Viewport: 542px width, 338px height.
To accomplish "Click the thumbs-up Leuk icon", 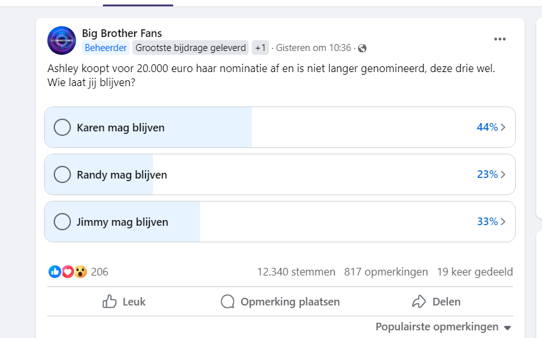I will 110,302.
